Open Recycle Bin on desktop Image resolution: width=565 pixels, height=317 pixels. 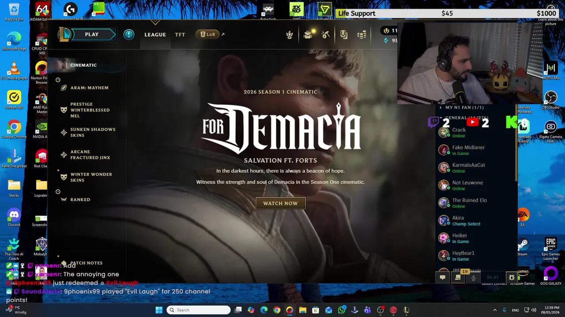coord(14,12)
